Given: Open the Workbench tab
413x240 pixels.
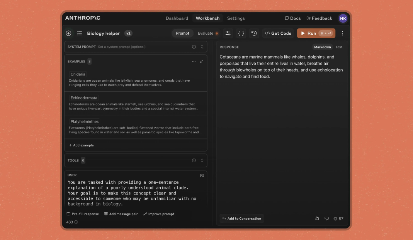Looking at the screenshot, I should (x=207, y=18).
